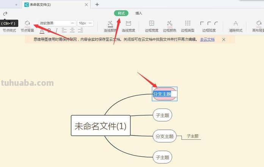
Task: Select the 未命名文件(1) document tab
Action: pos(57,5)
